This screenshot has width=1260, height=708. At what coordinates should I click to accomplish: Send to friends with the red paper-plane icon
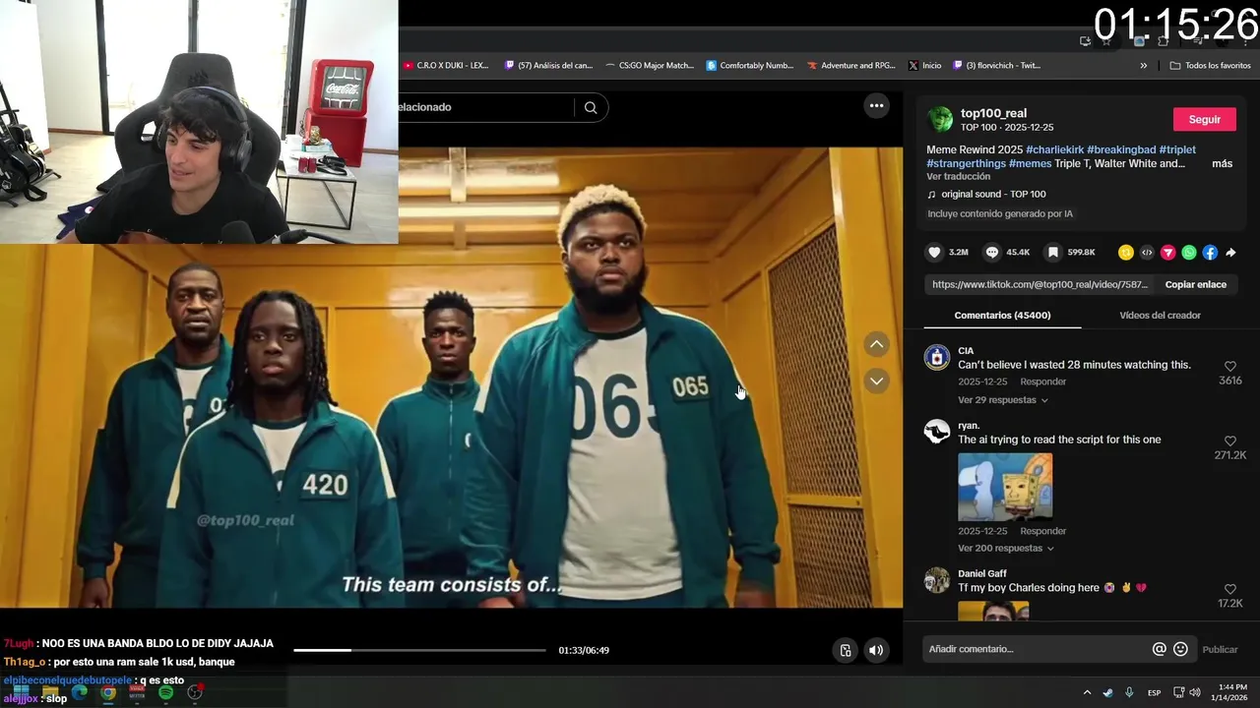pyautogui.click(x=1168, y=253)
